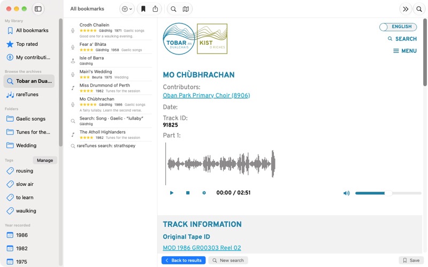
Task: Click the website SEARCH link
Action: [402, 38]
